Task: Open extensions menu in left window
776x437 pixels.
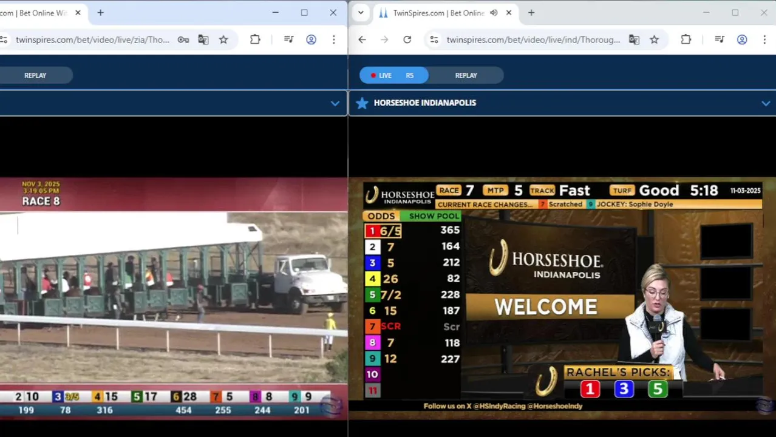Action: [x=255, y=39]
